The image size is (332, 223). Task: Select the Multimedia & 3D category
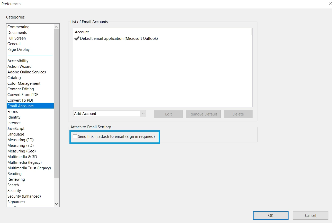coord(22,157)
